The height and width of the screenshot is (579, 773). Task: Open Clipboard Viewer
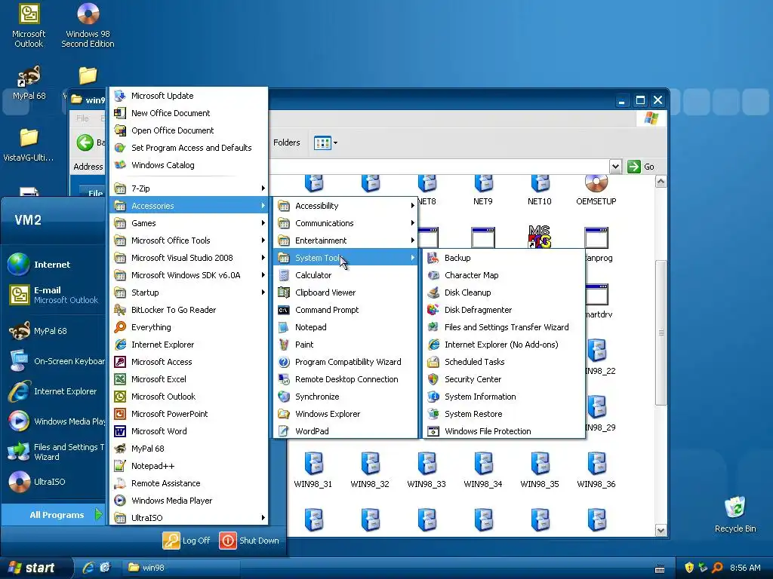tap(346, 293)
